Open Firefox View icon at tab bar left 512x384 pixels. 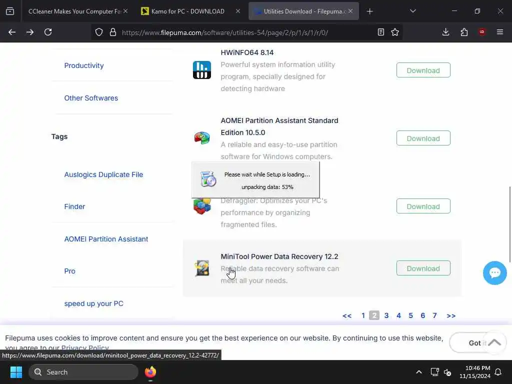pyautogui.click(x=10, y=11)
